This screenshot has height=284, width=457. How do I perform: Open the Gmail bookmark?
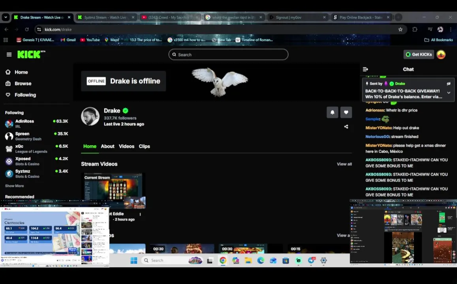coord(68,40)
